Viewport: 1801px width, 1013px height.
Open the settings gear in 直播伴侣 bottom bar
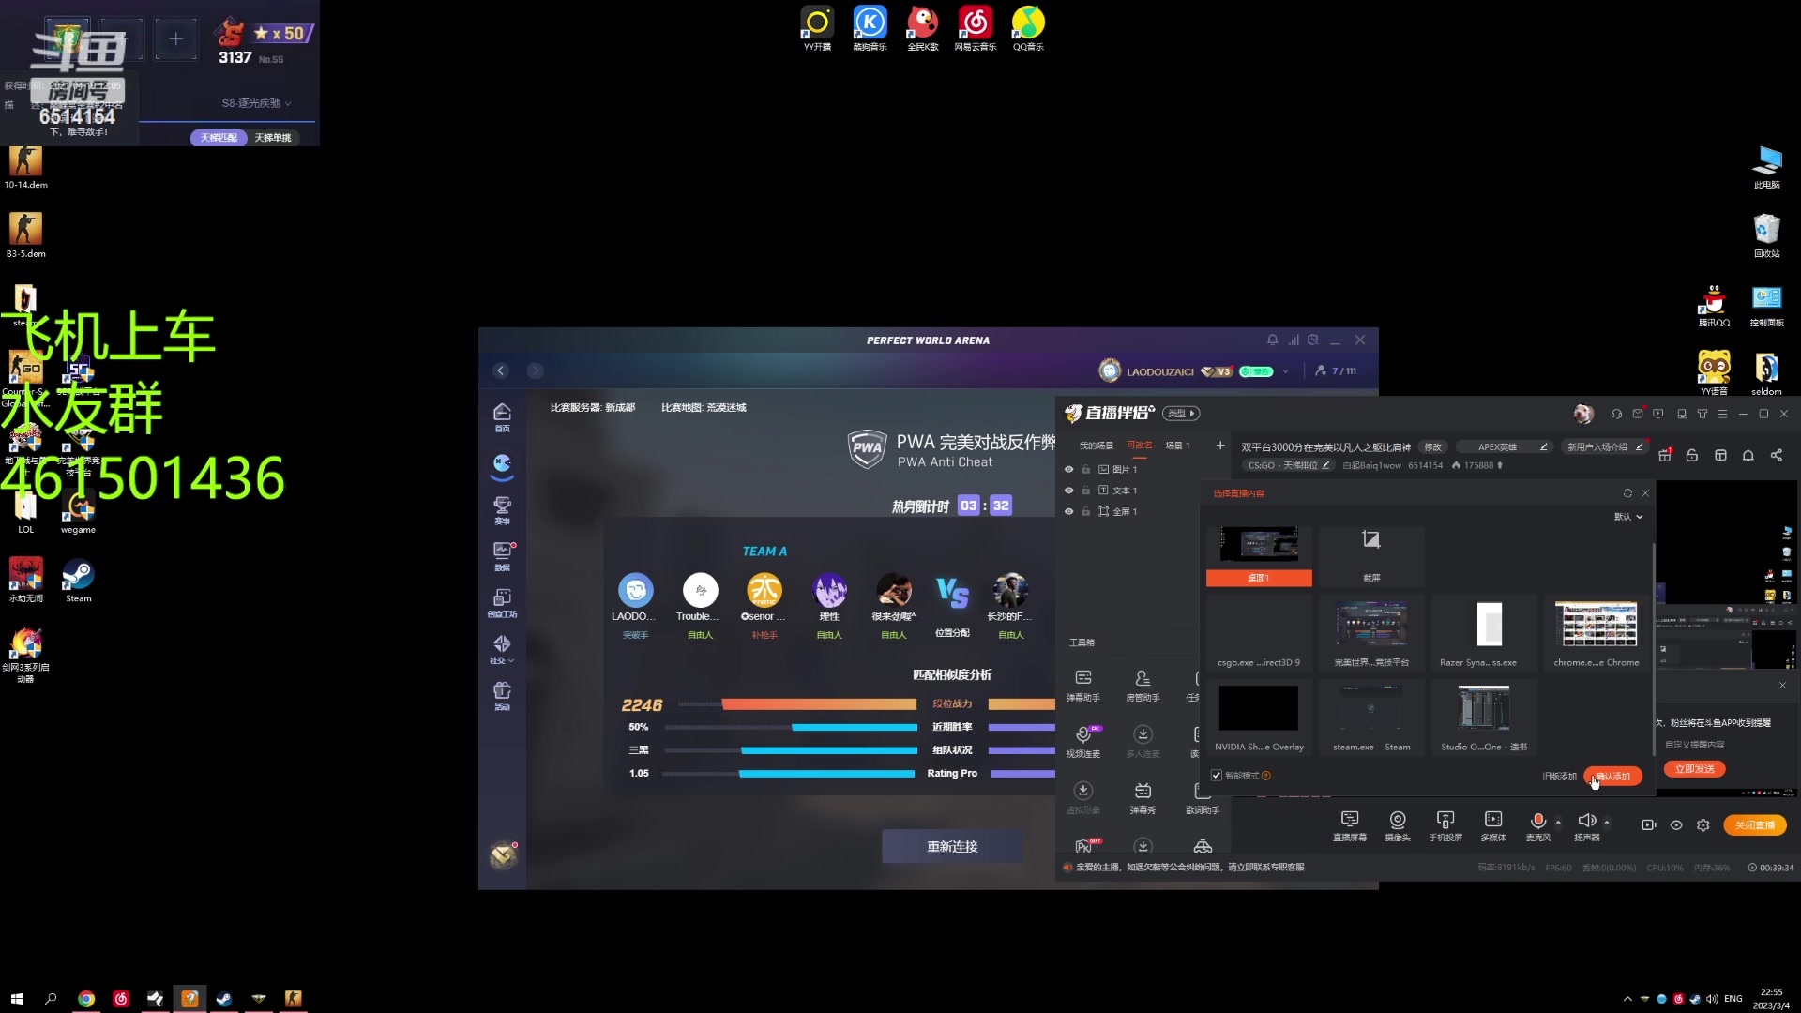click(1703, 825)
